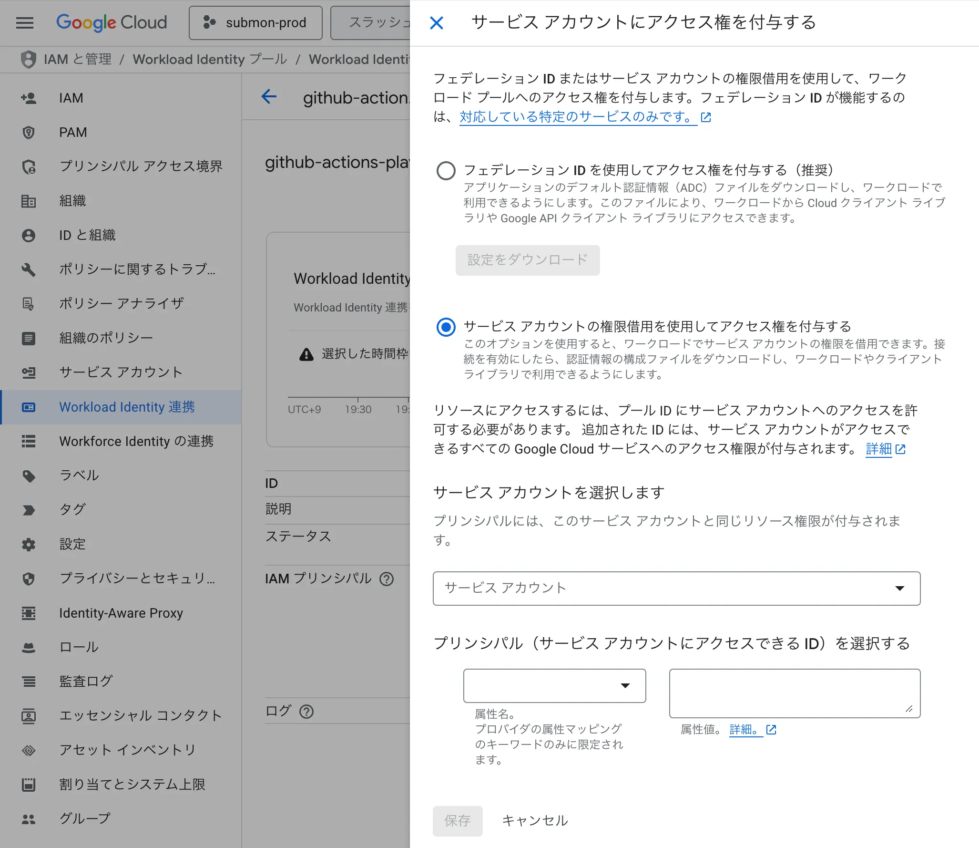This screenshot has height=848, width=979.
Task: Click the タグ arrow icon
Action: (x=29, y=510)
